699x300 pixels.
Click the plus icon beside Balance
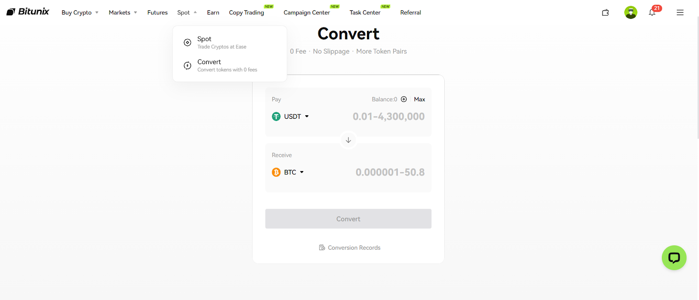click(404, 99)
